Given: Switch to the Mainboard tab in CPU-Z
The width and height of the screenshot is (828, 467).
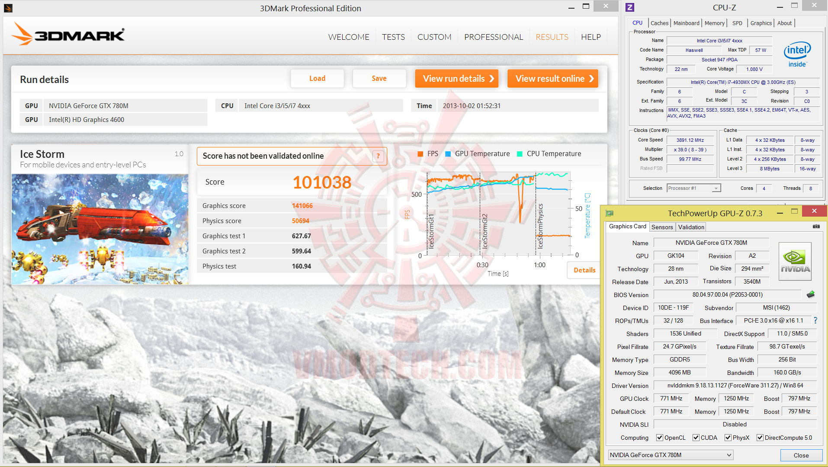Looking at the screenshot, I should click(686, 23).
